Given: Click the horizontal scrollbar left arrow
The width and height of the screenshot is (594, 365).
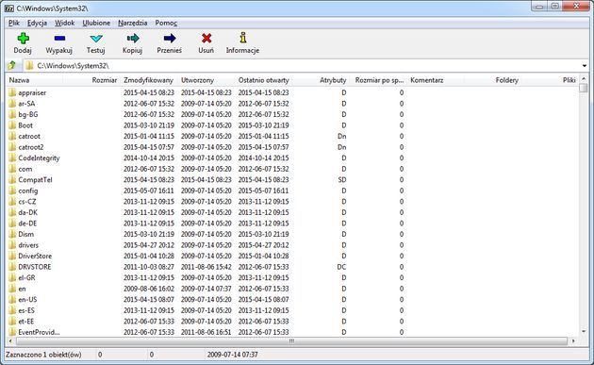Looking at the screenshot, I should [10, 341].
